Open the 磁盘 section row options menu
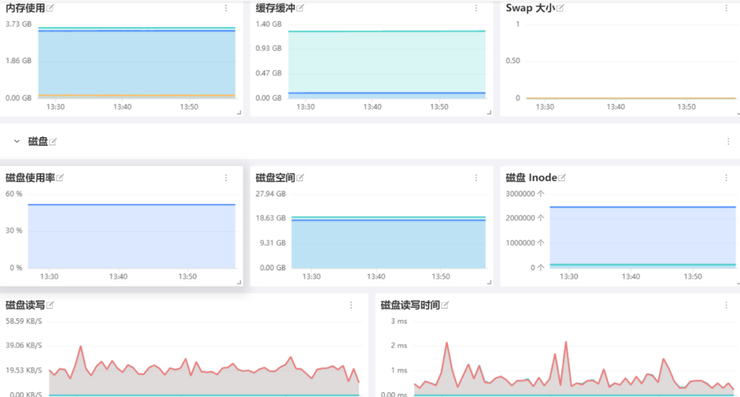The width and height of the screenshot is (740, 397). pos(728,142)
